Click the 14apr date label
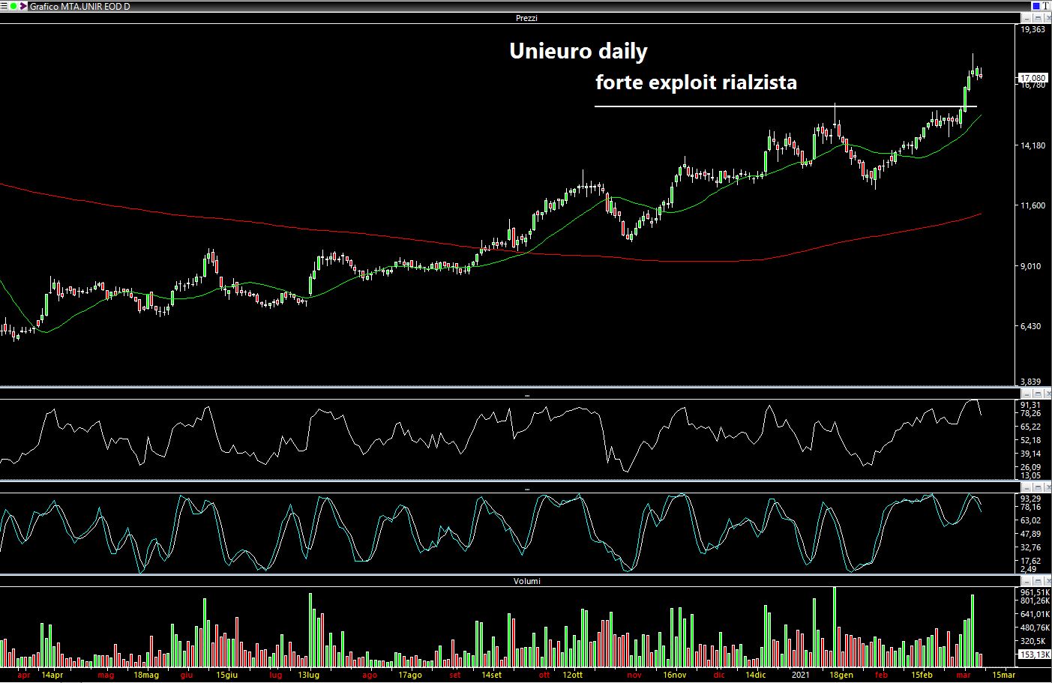 pos(52,675)
